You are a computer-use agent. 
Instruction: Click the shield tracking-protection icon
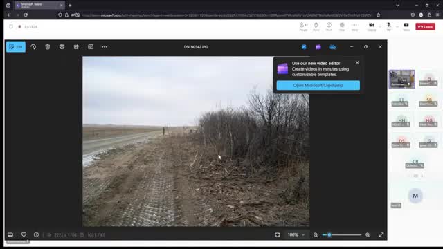[x=60, y=15]
